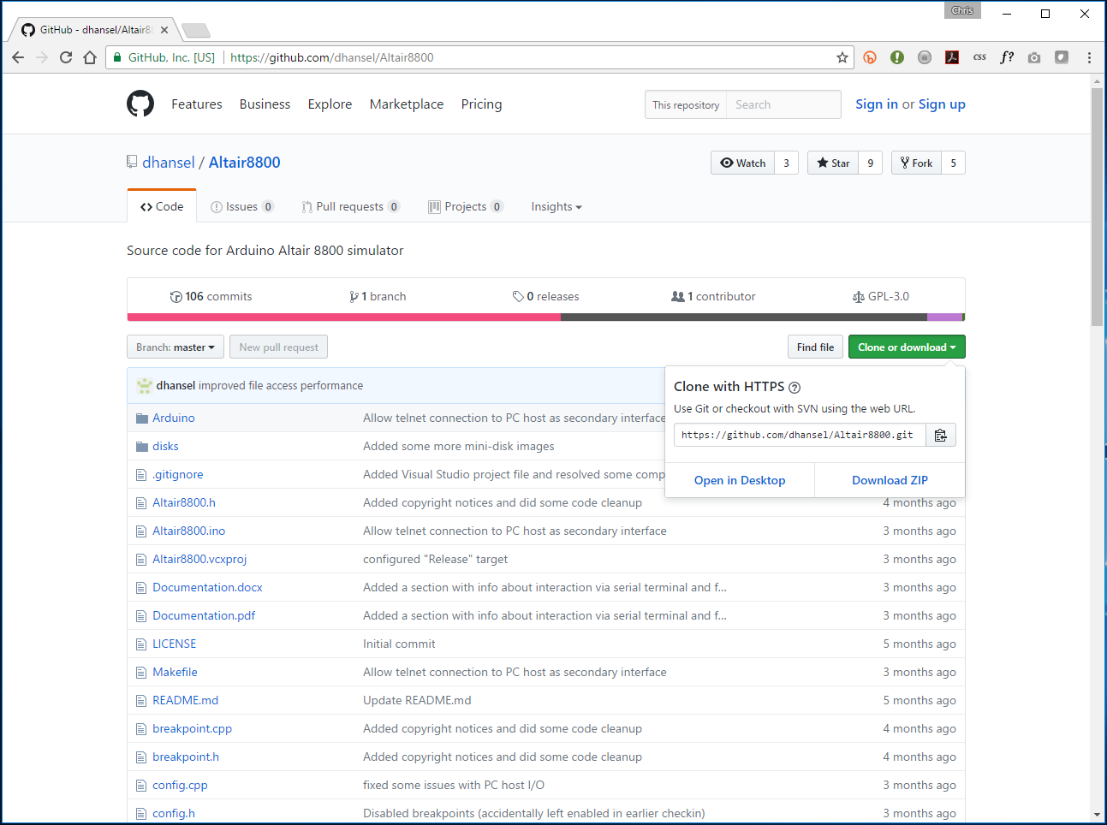Image resolution: width=1107 pixels, height=825 pixels.
Task: Click the help icon beside Clone with HTTPS
Action: click(795, 388)
